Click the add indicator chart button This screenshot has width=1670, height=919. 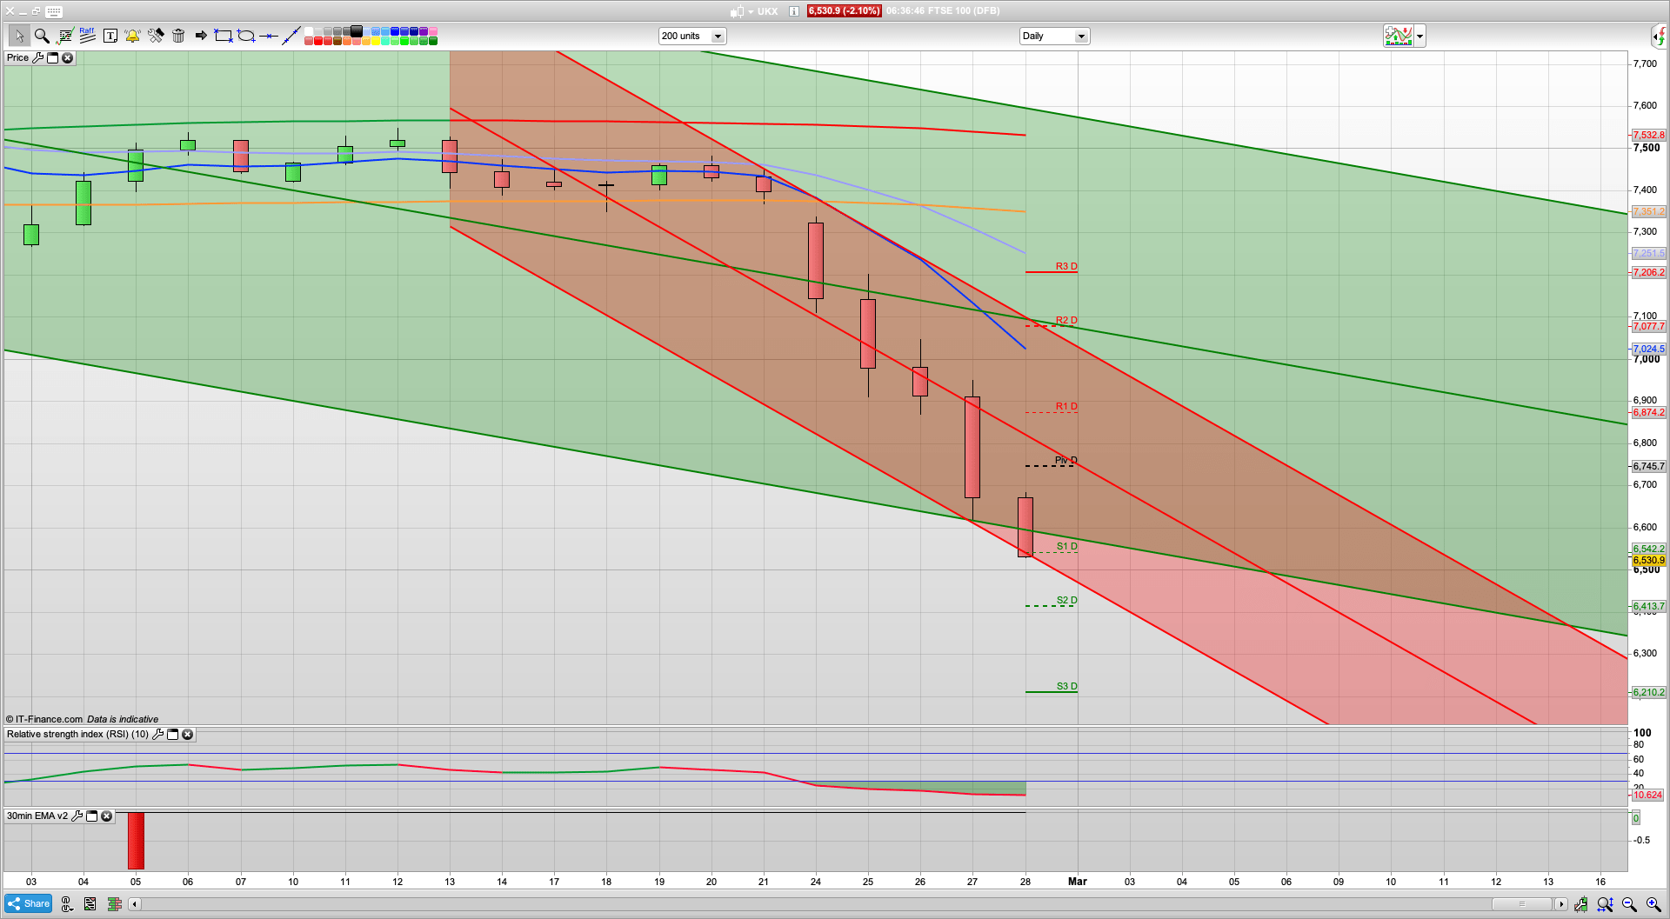pos(1399,37)
